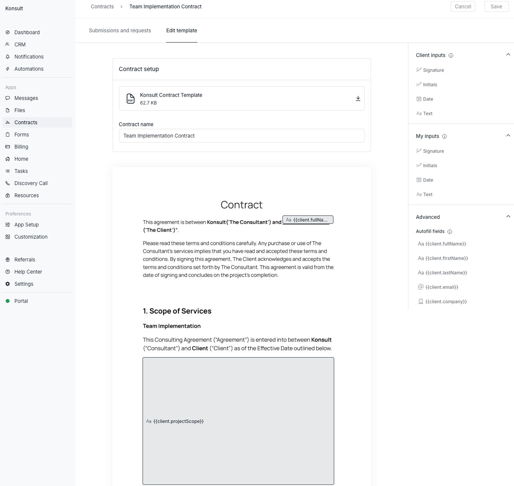Open the Contracts app in the sidebar
This screenshot has width=514, height=486.
click(x=25, y=122)
